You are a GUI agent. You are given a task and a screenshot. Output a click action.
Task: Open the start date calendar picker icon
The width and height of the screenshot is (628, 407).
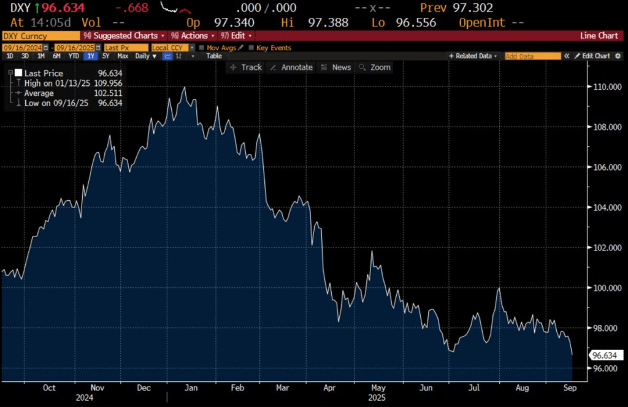(x=45, y=47)
